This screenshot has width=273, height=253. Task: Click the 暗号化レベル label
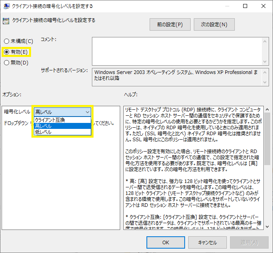tap(17, 112)
